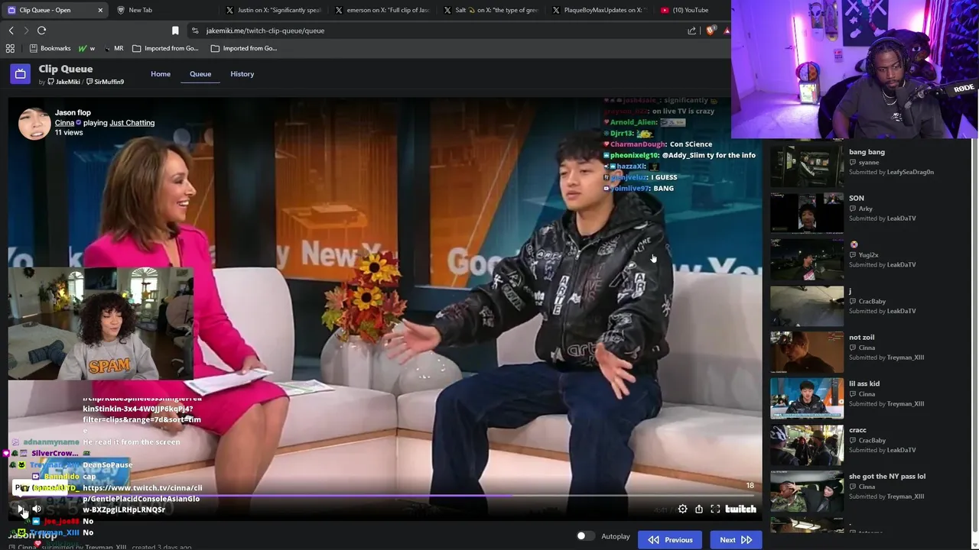
Task: Click the address bar URL field
Action: click(436, 31)
